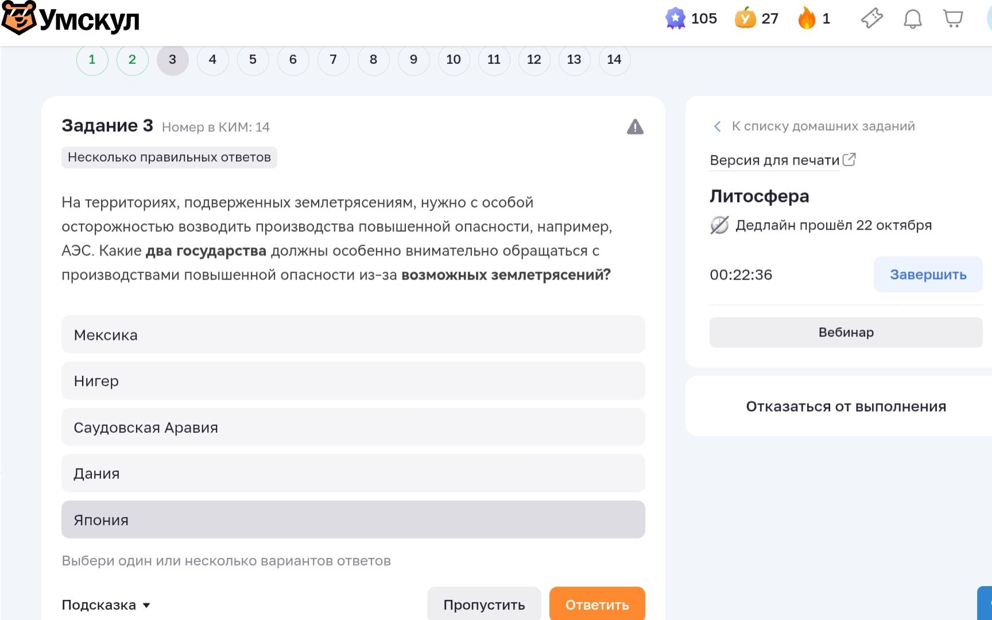Navigate to question 13

pyautogui.click(x=574, y=60)
